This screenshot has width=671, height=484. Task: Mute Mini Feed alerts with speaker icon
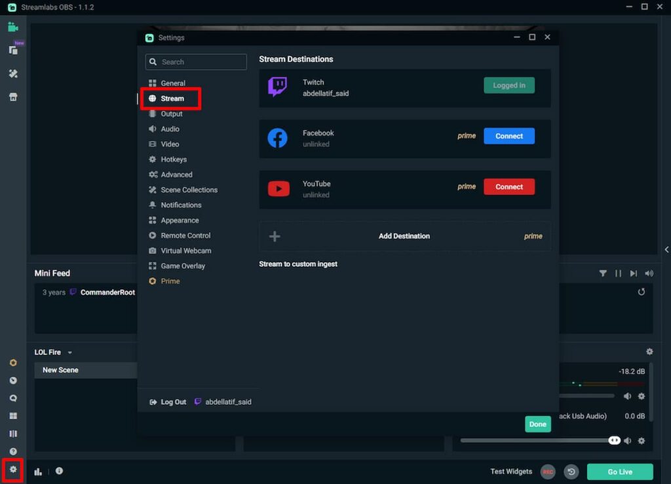click(649, 273)
